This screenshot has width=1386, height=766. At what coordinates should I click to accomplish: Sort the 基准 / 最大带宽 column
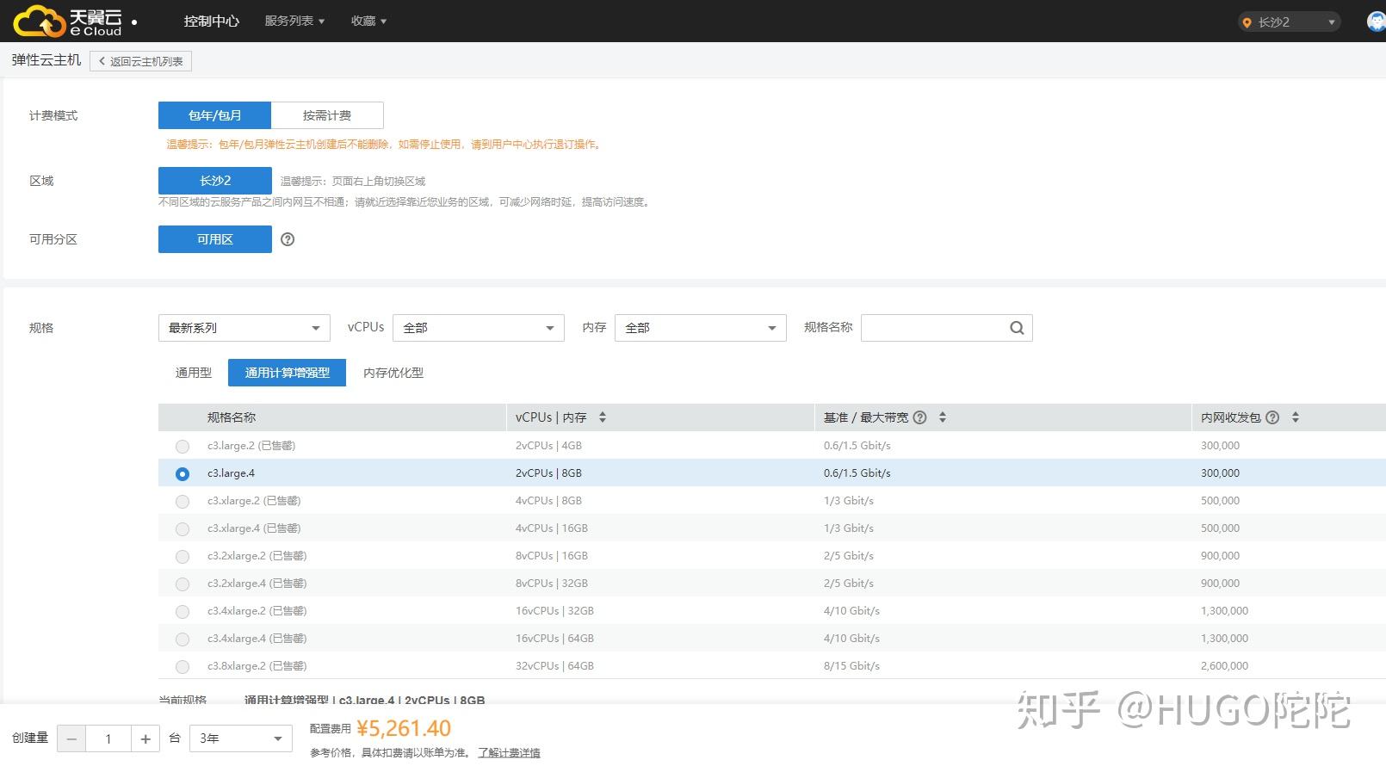943,417
